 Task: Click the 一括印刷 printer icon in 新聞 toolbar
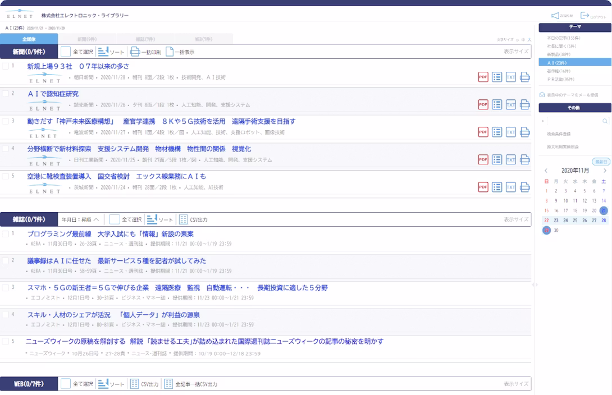point(135,52)
